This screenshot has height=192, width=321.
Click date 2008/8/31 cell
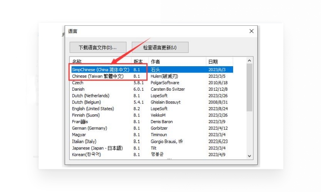pyautogui.click(x=218, y=102)
